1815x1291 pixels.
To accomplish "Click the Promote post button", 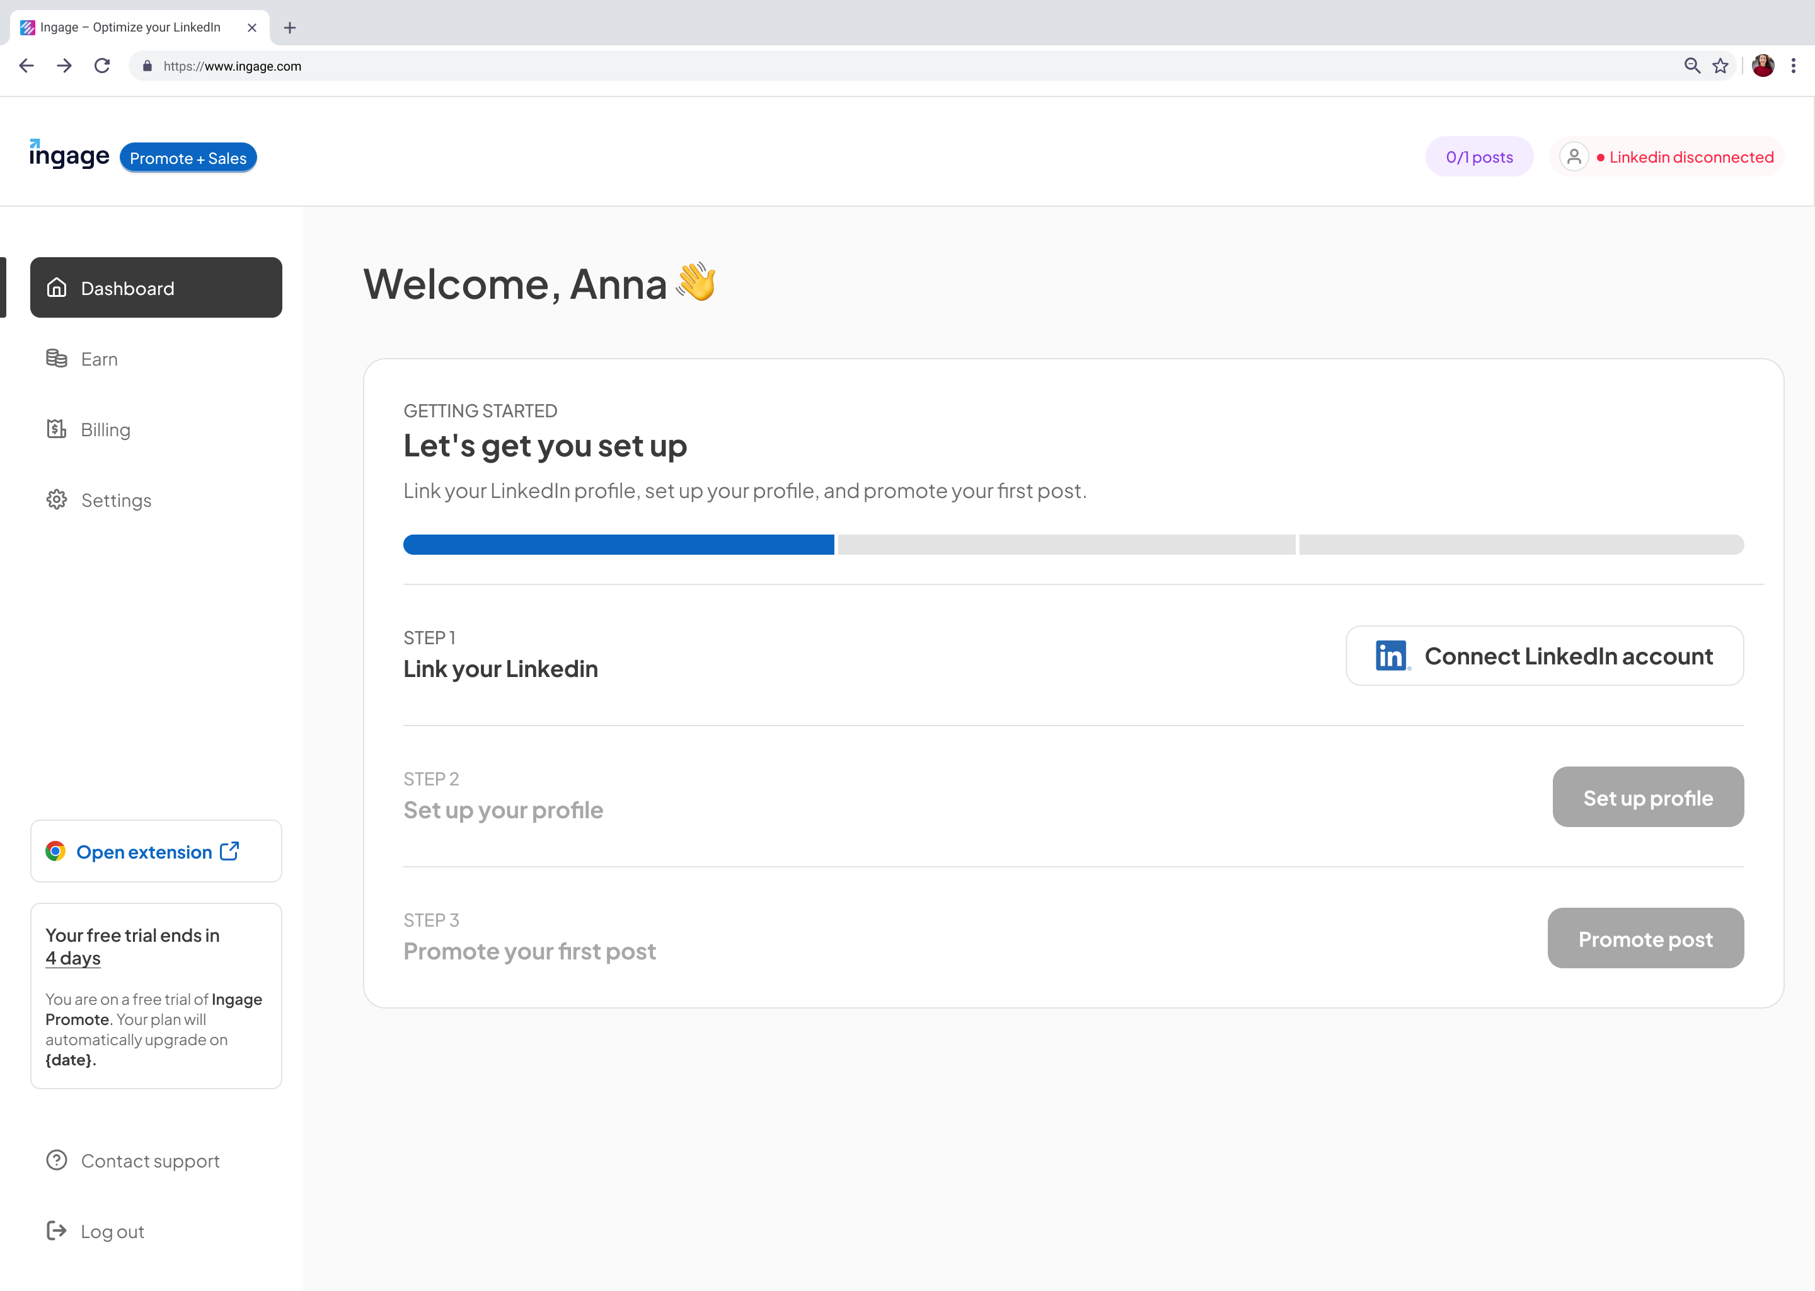I will pos(1645,939).
